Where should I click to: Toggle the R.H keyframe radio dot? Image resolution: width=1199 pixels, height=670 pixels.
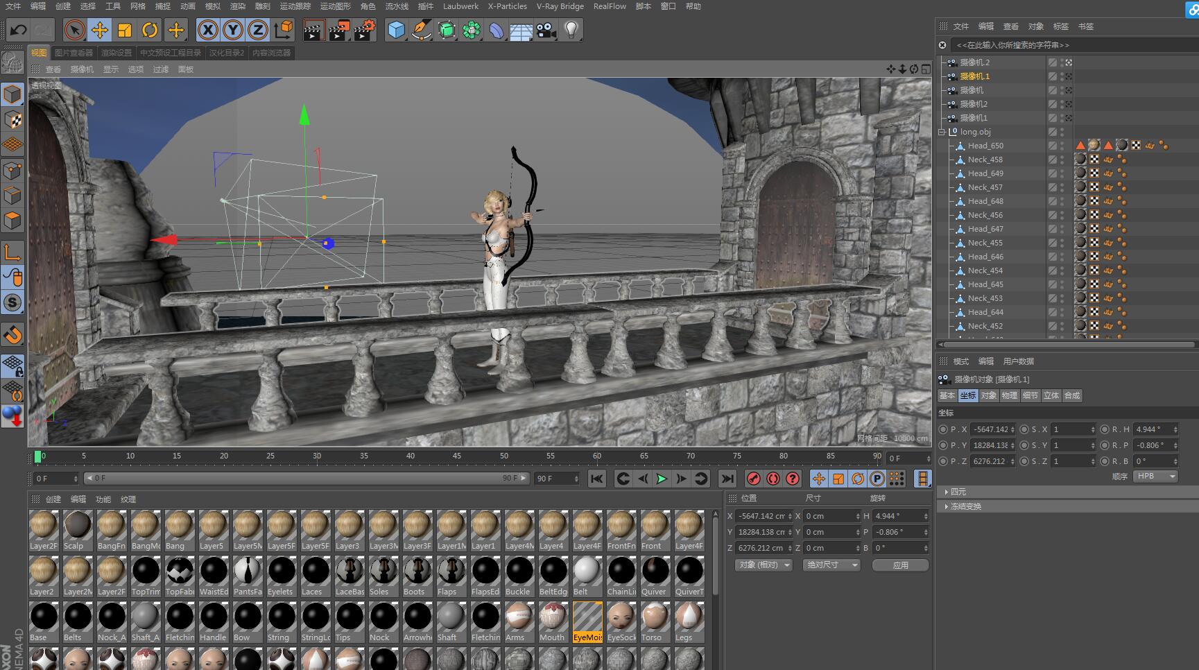coord(1105,429)
